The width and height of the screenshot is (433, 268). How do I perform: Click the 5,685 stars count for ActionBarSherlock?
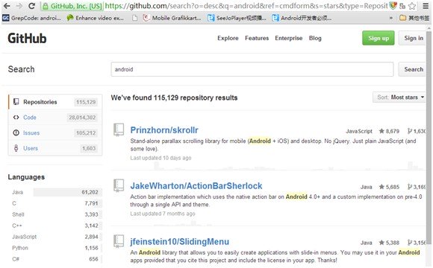click(x=389, y=187)
